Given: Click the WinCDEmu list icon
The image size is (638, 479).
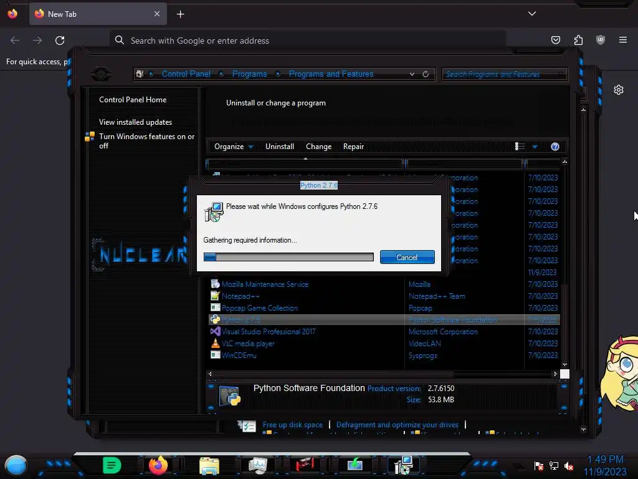Looking at the screenshot, I should (x=215, y=355).
